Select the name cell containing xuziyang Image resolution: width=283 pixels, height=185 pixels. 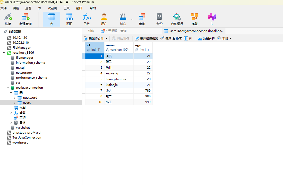(x=119, y=73)
